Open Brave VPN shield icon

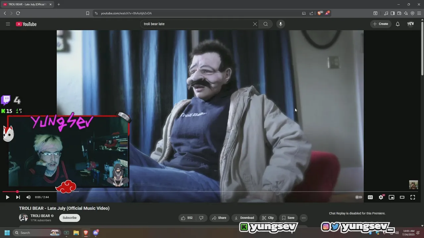pyautogui.click(x=412, y=13)
